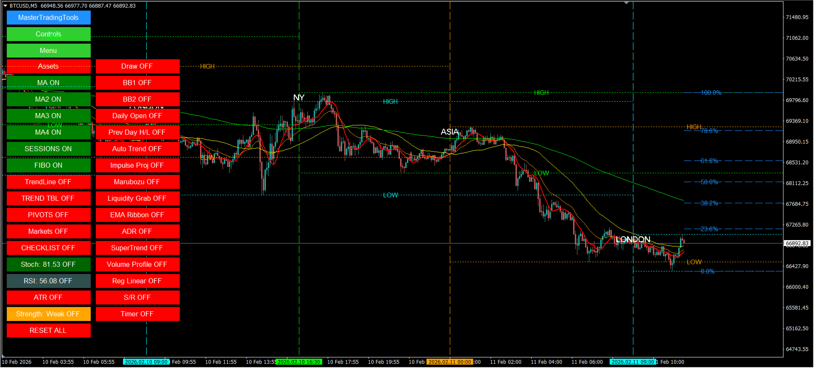This screenshot has height=368, width=814.
Task: Click the 64743.55 price scale value
Action: pyautogui.click(x=797, y=349)
